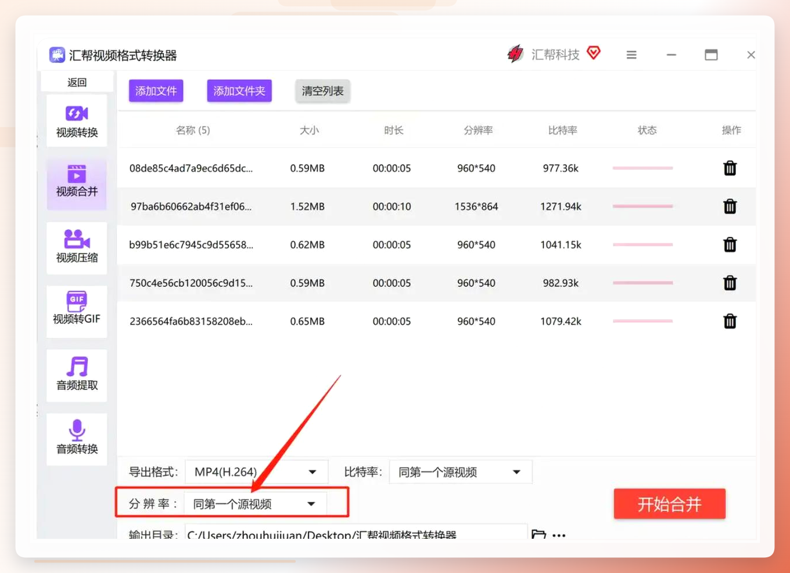Select file name 97ba6b60662ab4f31ef06...
The width and height of the screenshot is (790, 573).
click(x=191, y=206)
